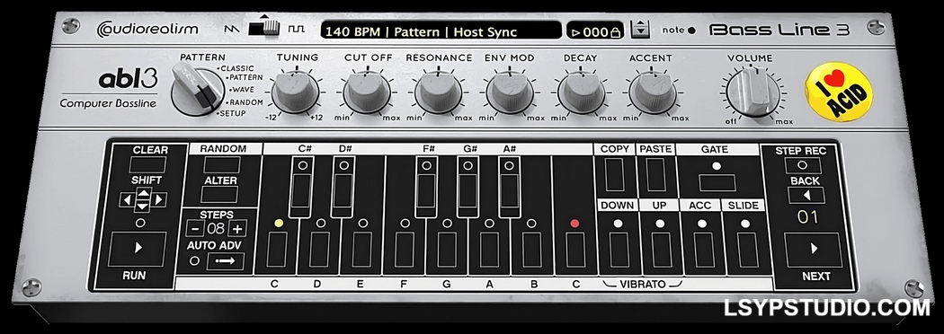This screenshot has height=334, width=944.
Task: Select SETUP mode label
Action: (x=231, y=113)
